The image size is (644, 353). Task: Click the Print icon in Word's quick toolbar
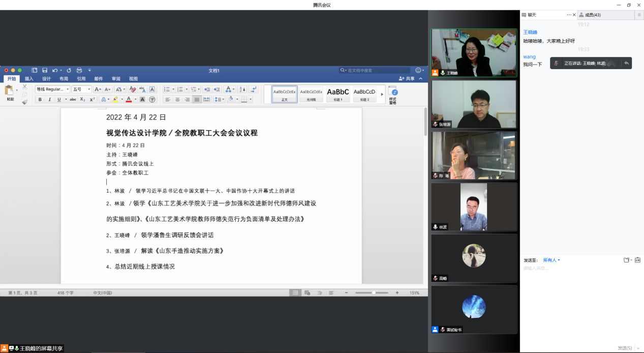[x=79, y=70]
